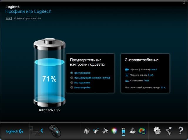Click the System power consumption icon
Screen dimensions: 188x140
tap(127, 70)
